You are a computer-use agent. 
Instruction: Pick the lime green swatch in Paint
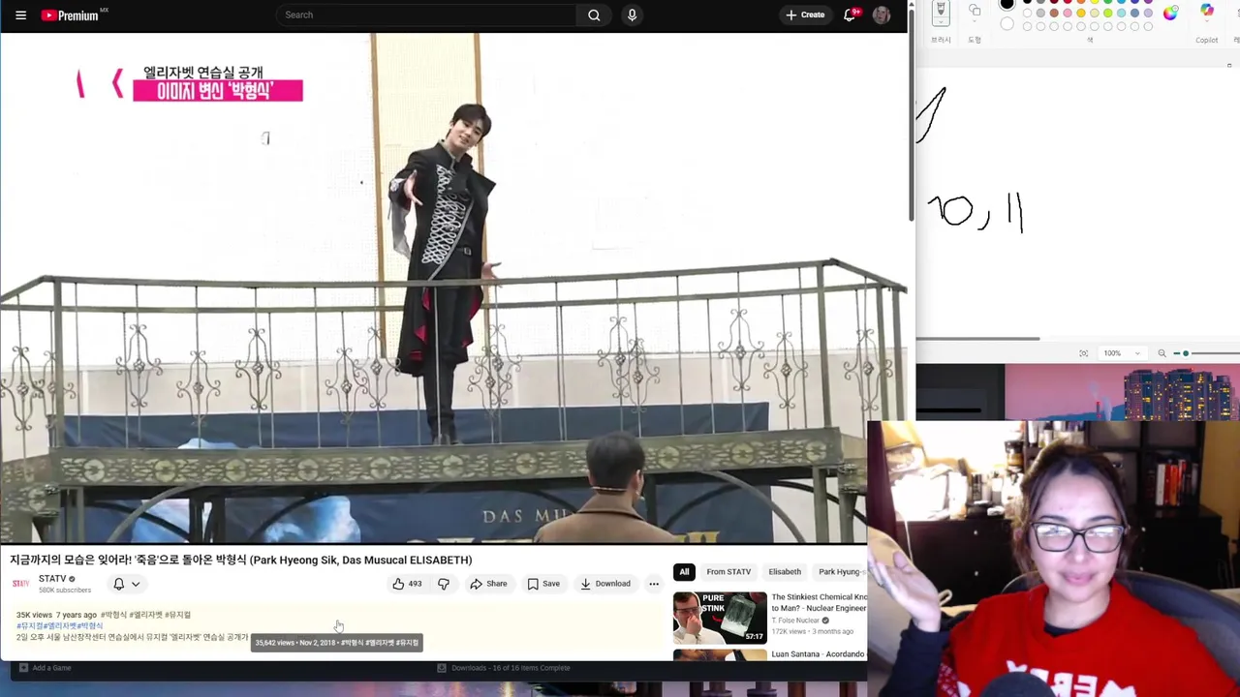[1108, 14]
